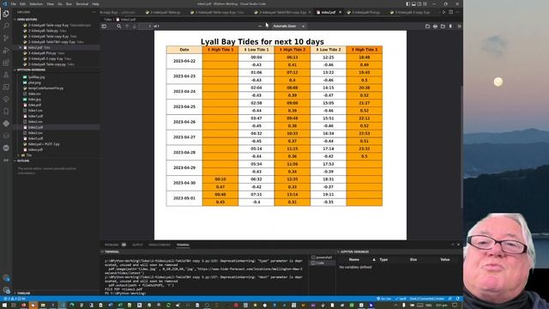The height and width of the screenshot is (309, 549).
Task: Open the Accounts icon in the activity bar
Action: click(x=6, y=278)
